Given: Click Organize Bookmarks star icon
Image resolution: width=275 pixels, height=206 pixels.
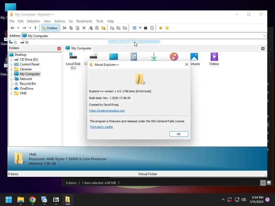Looking at the screenshot, I should (x=167, y=28).
